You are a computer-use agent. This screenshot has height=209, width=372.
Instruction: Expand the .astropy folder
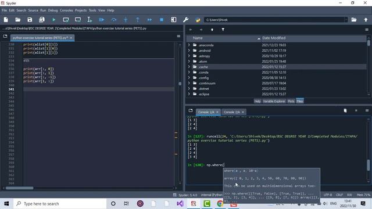[189, 56]
